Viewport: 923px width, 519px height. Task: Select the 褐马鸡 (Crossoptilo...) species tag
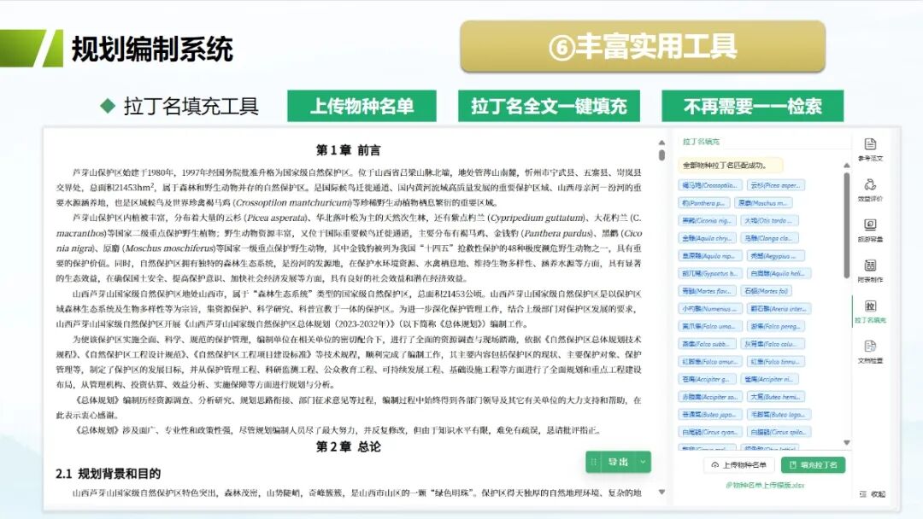pos(710,185)
